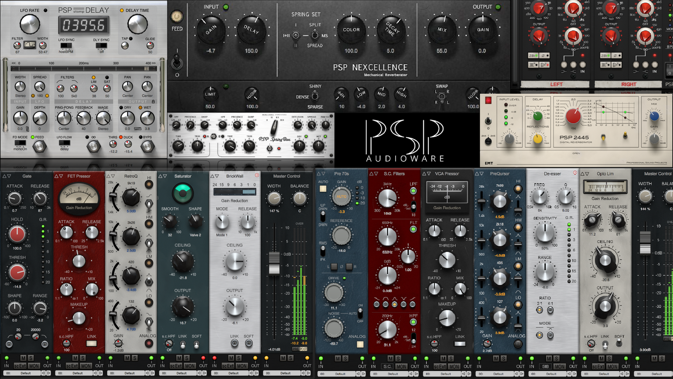Click the output lock icon in PSP Delay
The image size is (673, 379).
pos(154,102)
